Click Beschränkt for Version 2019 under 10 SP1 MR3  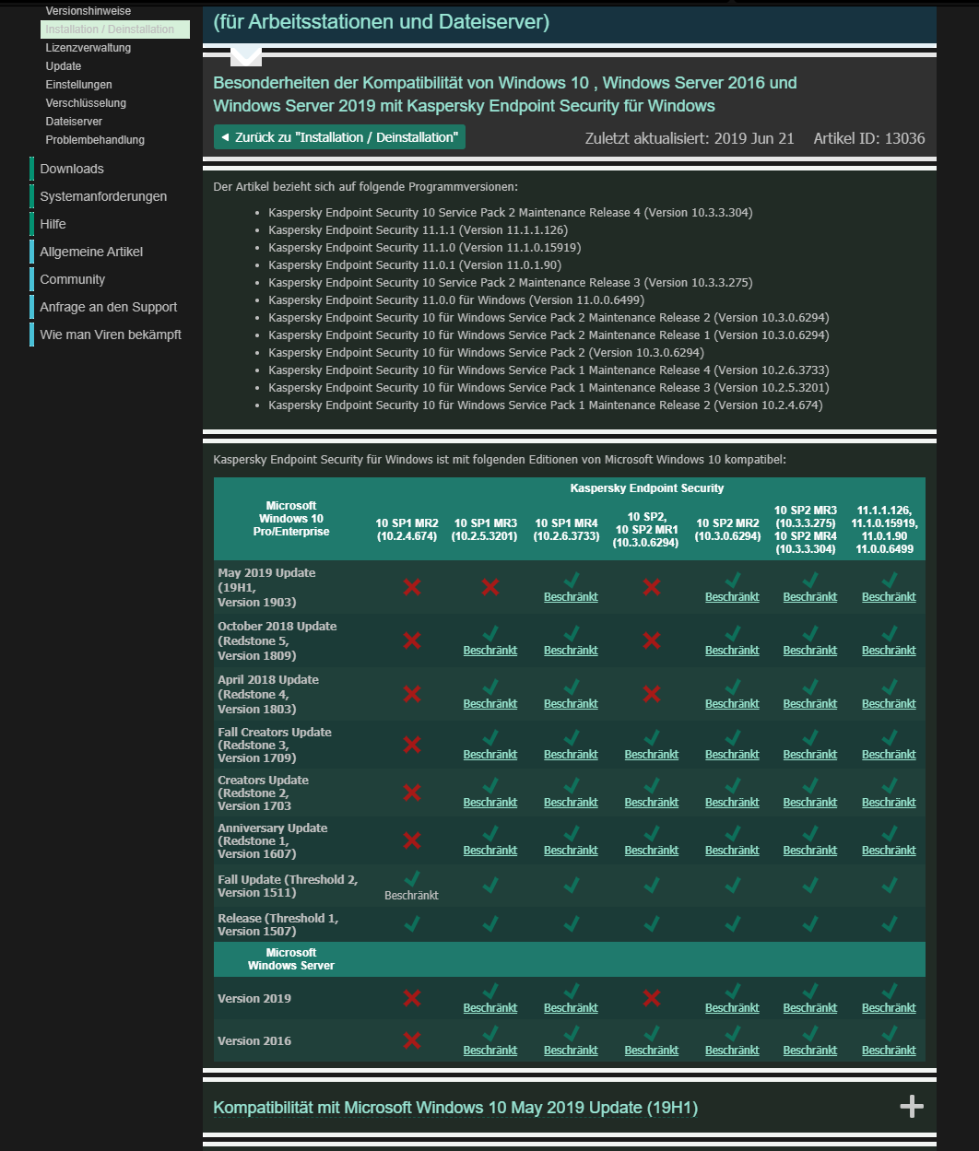click(x=490, y=1008)
